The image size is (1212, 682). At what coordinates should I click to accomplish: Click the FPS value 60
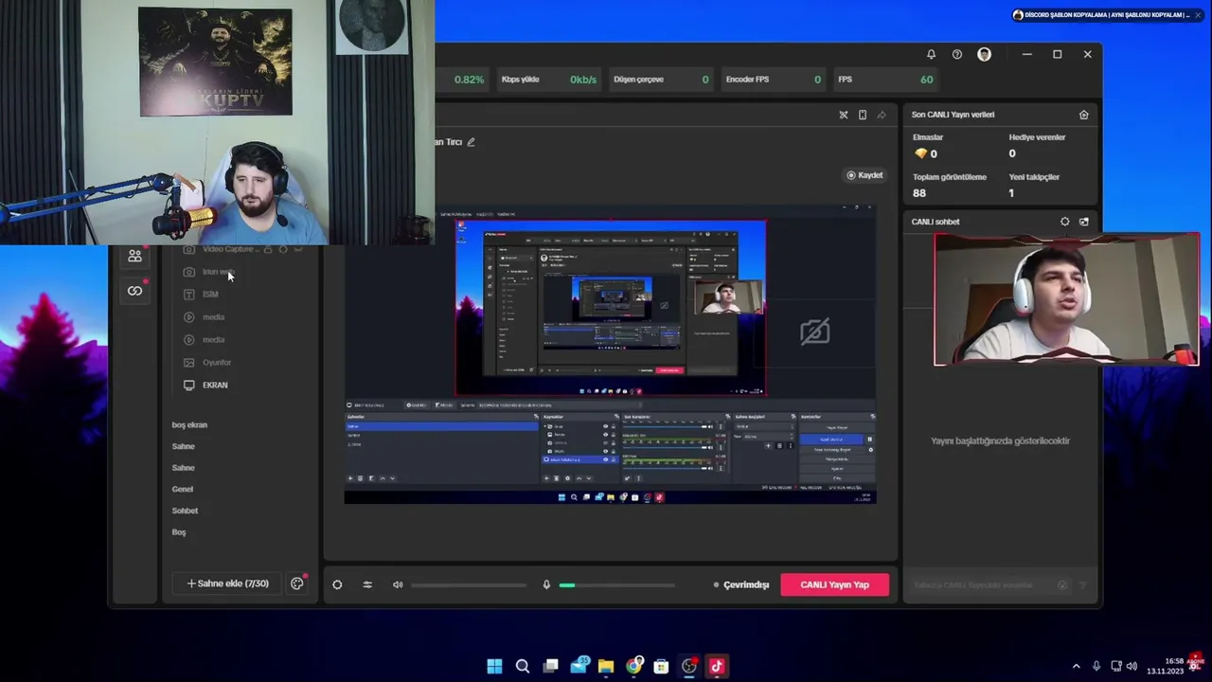tap(926, 80)
